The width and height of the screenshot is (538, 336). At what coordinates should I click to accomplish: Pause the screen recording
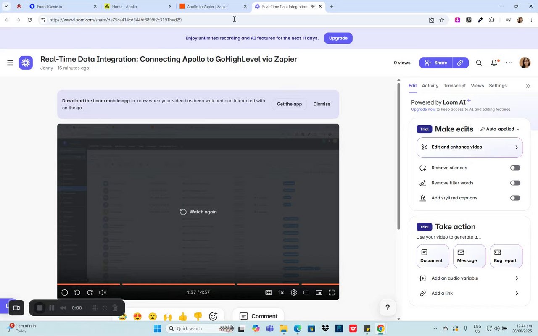52,308
